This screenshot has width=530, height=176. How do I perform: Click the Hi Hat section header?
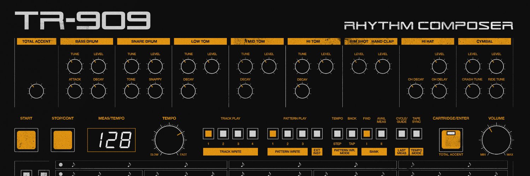[428, 41]
